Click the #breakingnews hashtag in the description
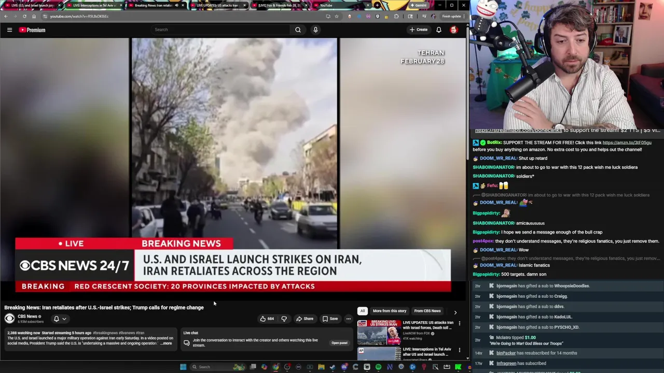 (105, 333)
